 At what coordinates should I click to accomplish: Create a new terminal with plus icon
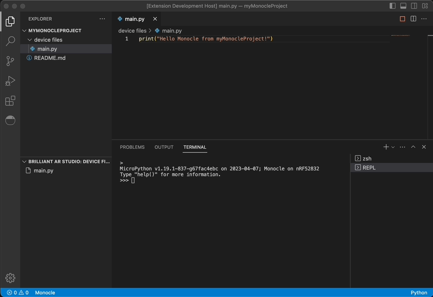[x=386, y=147]
